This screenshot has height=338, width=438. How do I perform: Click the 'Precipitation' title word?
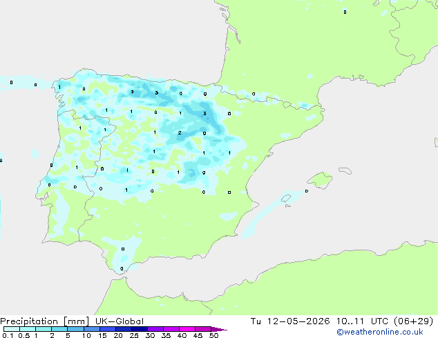(29, 321)
